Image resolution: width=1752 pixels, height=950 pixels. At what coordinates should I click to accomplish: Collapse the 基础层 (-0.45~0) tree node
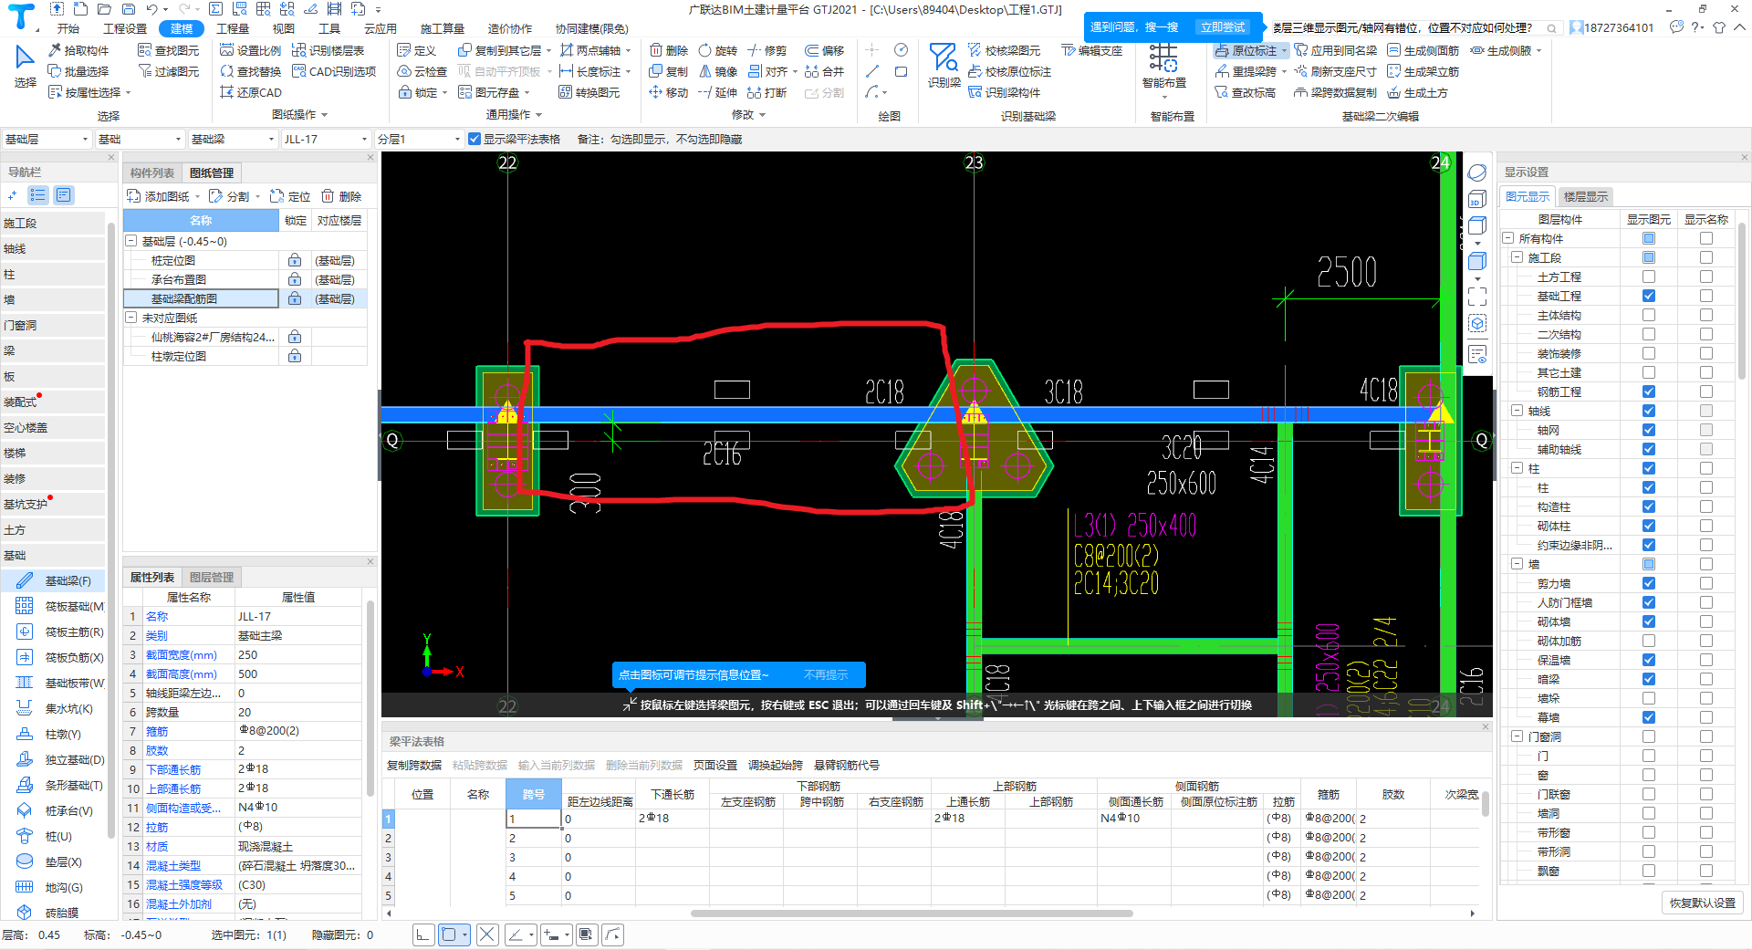point(131,241)
